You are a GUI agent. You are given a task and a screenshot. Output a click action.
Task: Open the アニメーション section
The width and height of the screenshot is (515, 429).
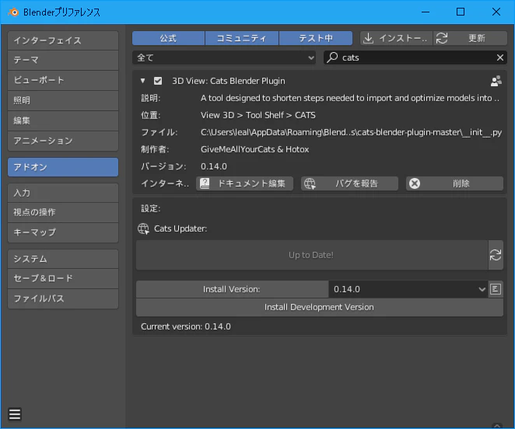[63, 141]
